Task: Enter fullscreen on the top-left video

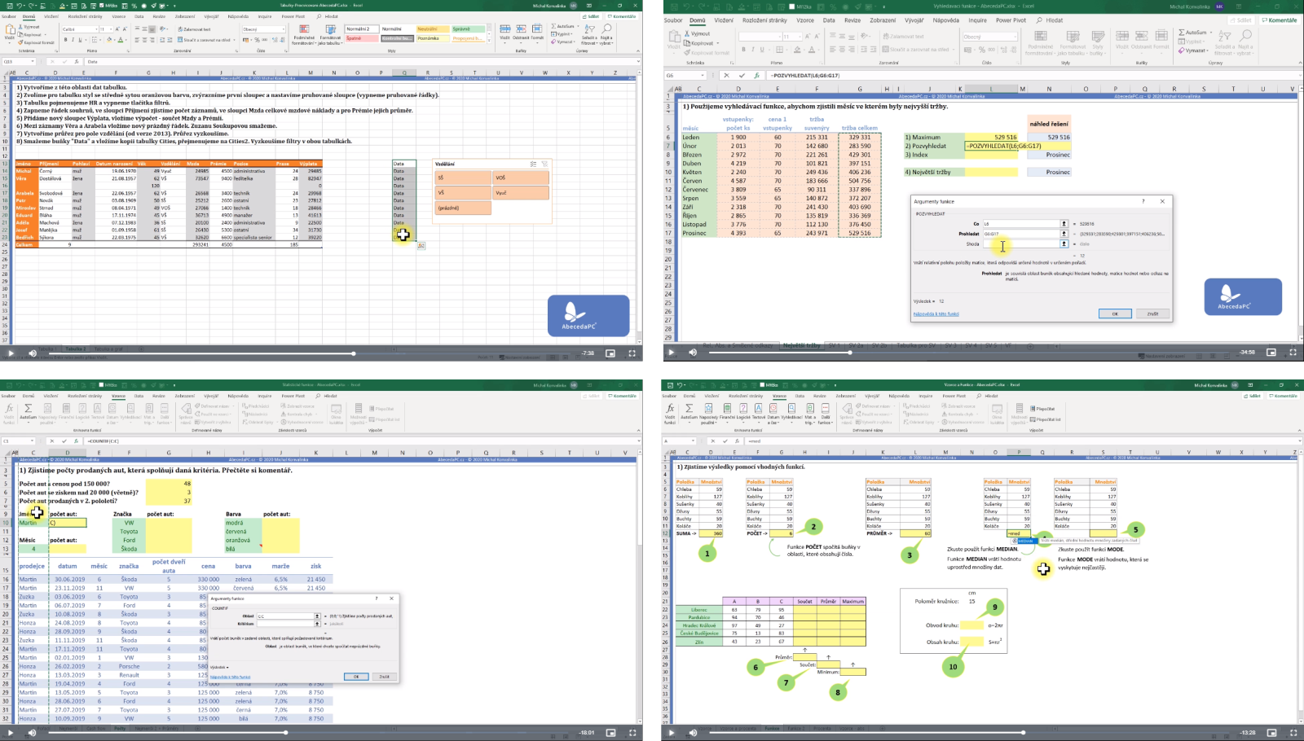Action: [x=632, y=353]
